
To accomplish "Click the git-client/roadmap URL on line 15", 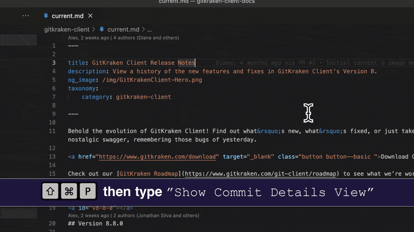I will tap(261, 174).
